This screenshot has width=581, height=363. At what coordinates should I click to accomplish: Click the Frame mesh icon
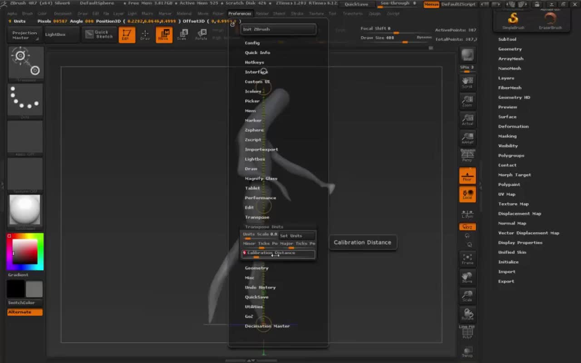pos(467,259)
